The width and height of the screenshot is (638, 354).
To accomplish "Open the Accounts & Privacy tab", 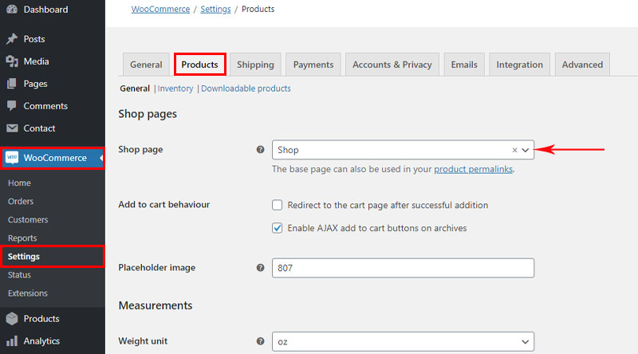I will tap(392, 65).
